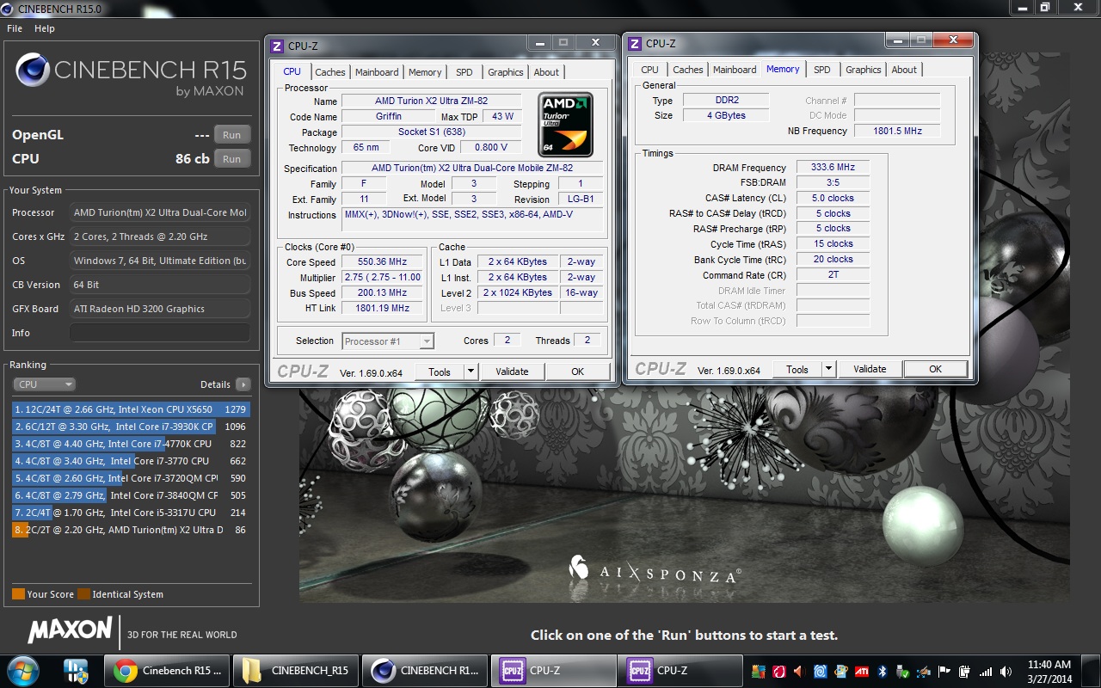The height and width of the screenshot is (688, 1101).
Task: Open Graphics tab in right CPU-Z window
Action: coord(864,70)
